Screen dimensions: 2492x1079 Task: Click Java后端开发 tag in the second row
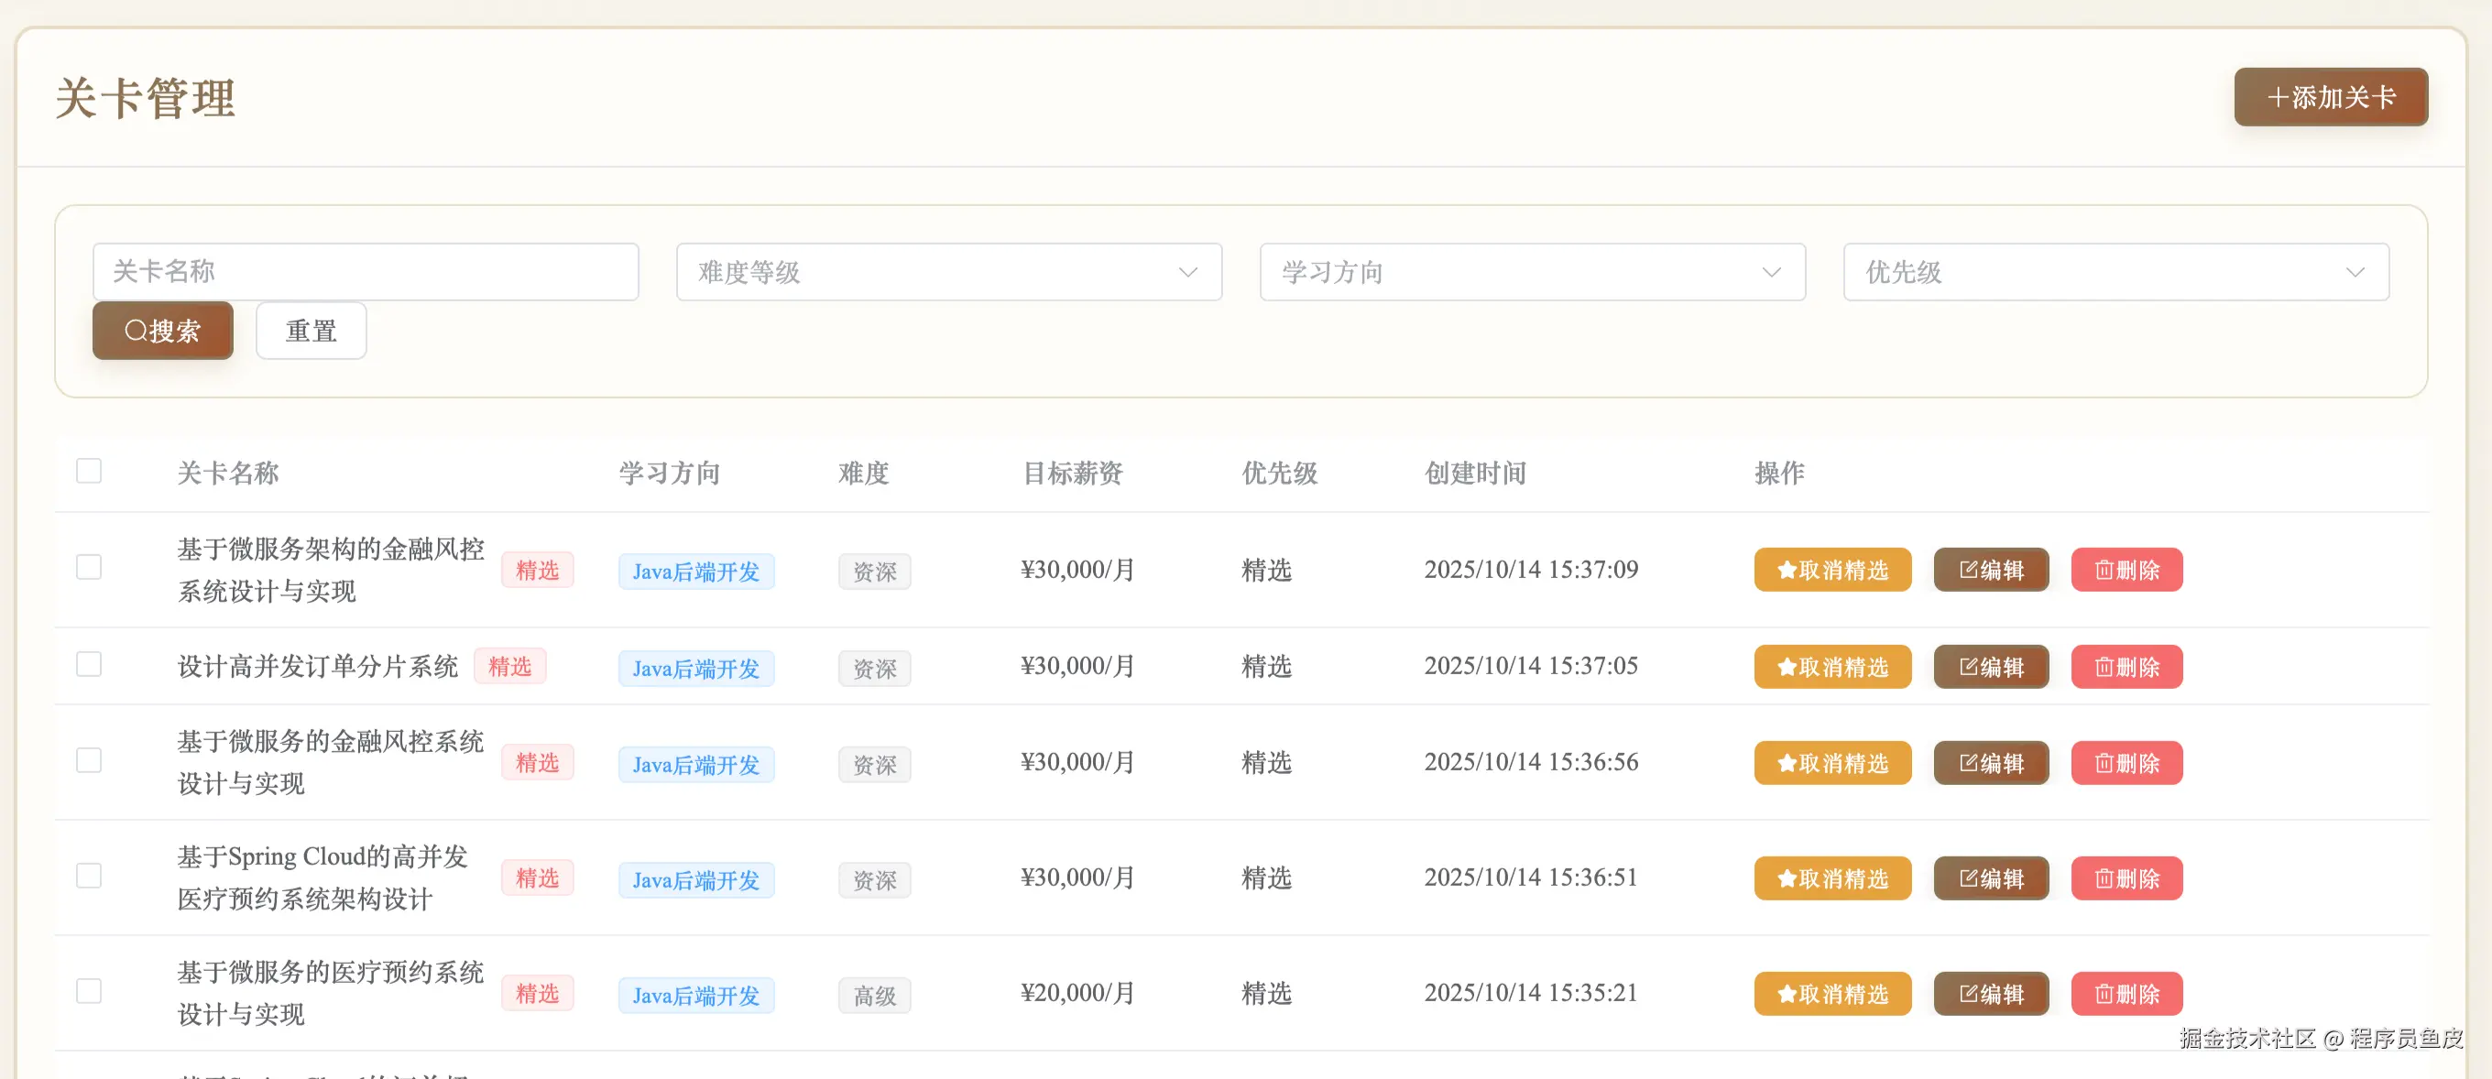point(695,668)
